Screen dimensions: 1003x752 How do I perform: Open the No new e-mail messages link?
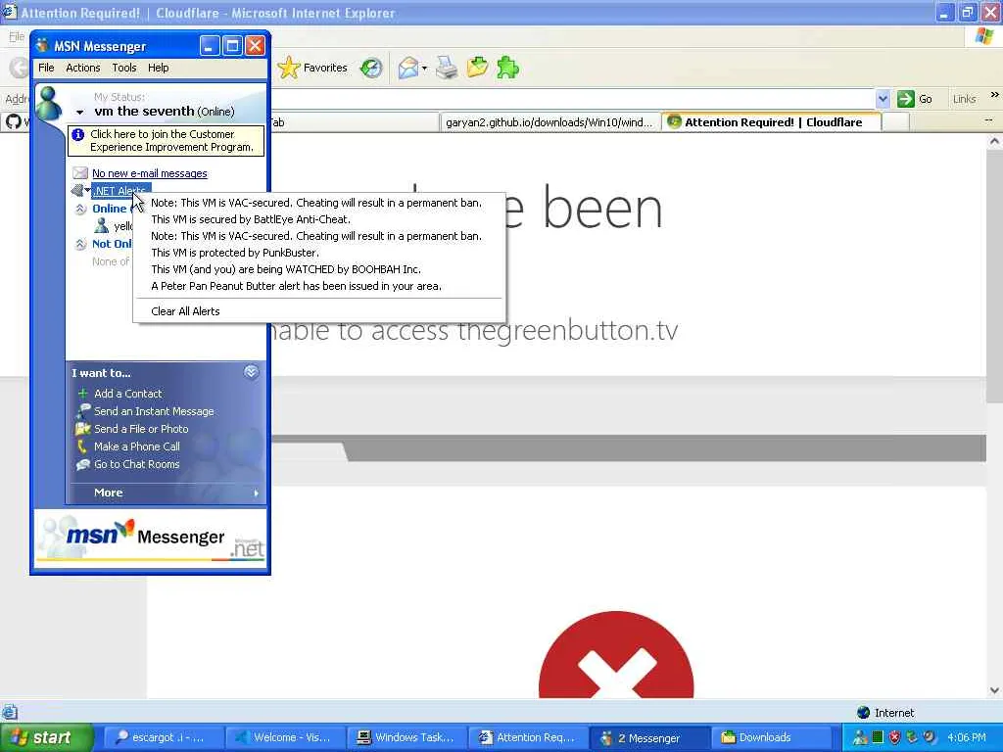click(x=150, y=173)
